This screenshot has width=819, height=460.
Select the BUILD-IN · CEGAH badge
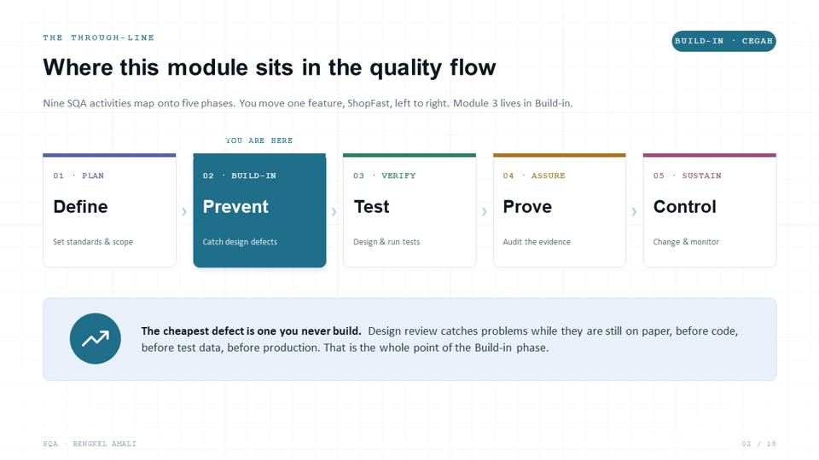coord(723,41)
